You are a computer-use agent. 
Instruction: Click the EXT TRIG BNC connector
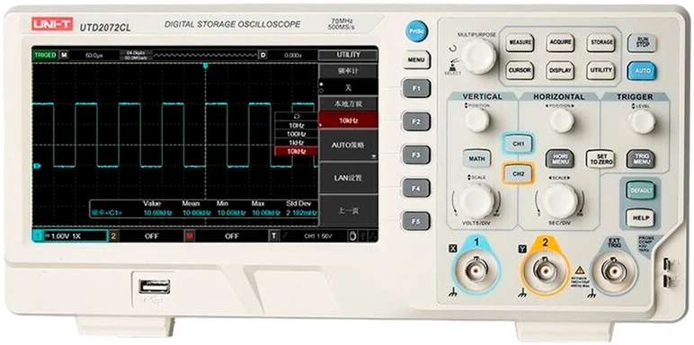[614, 270]
